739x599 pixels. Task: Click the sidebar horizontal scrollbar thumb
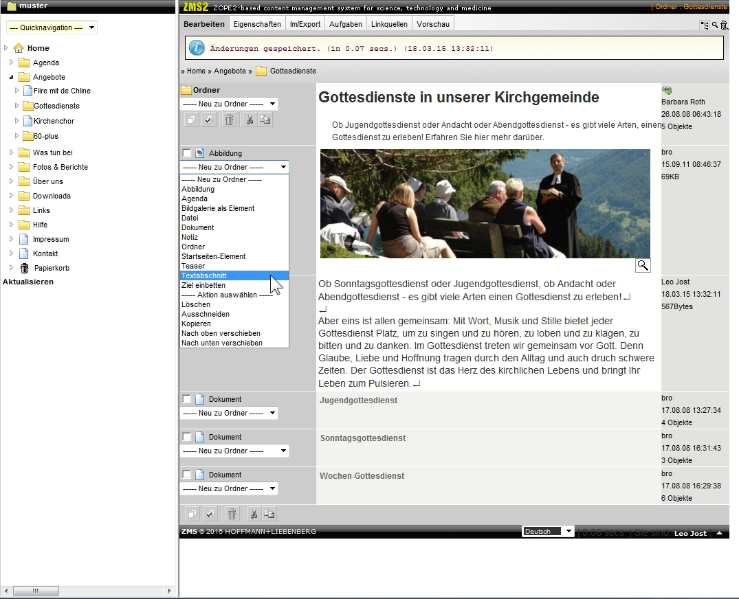coord(36,591)
